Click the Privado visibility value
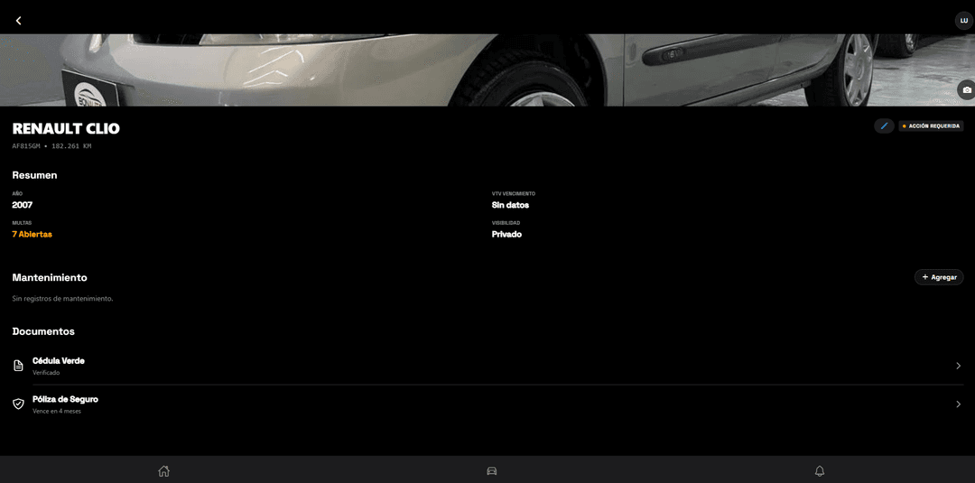 tap(506, 235)
